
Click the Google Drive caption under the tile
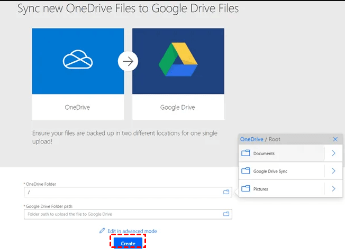178,107
